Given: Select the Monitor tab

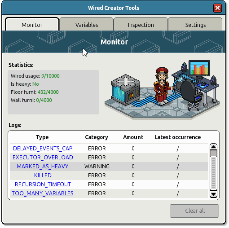Looking at the screenshot, I should click(32, 24).
